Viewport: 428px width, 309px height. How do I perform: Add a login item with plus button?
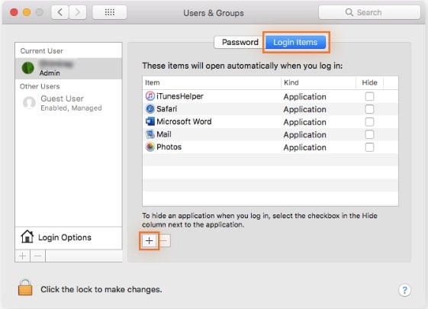pyautogui.click(x=149, y=241)
